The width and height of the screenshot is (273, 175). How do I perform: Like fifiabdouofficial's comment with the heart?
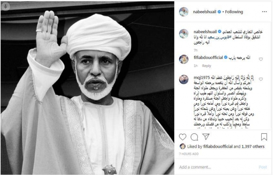point(261,59)
